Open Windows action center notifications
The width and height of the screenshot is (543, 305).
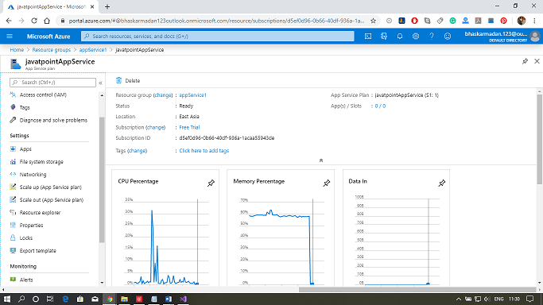point(529,299)
